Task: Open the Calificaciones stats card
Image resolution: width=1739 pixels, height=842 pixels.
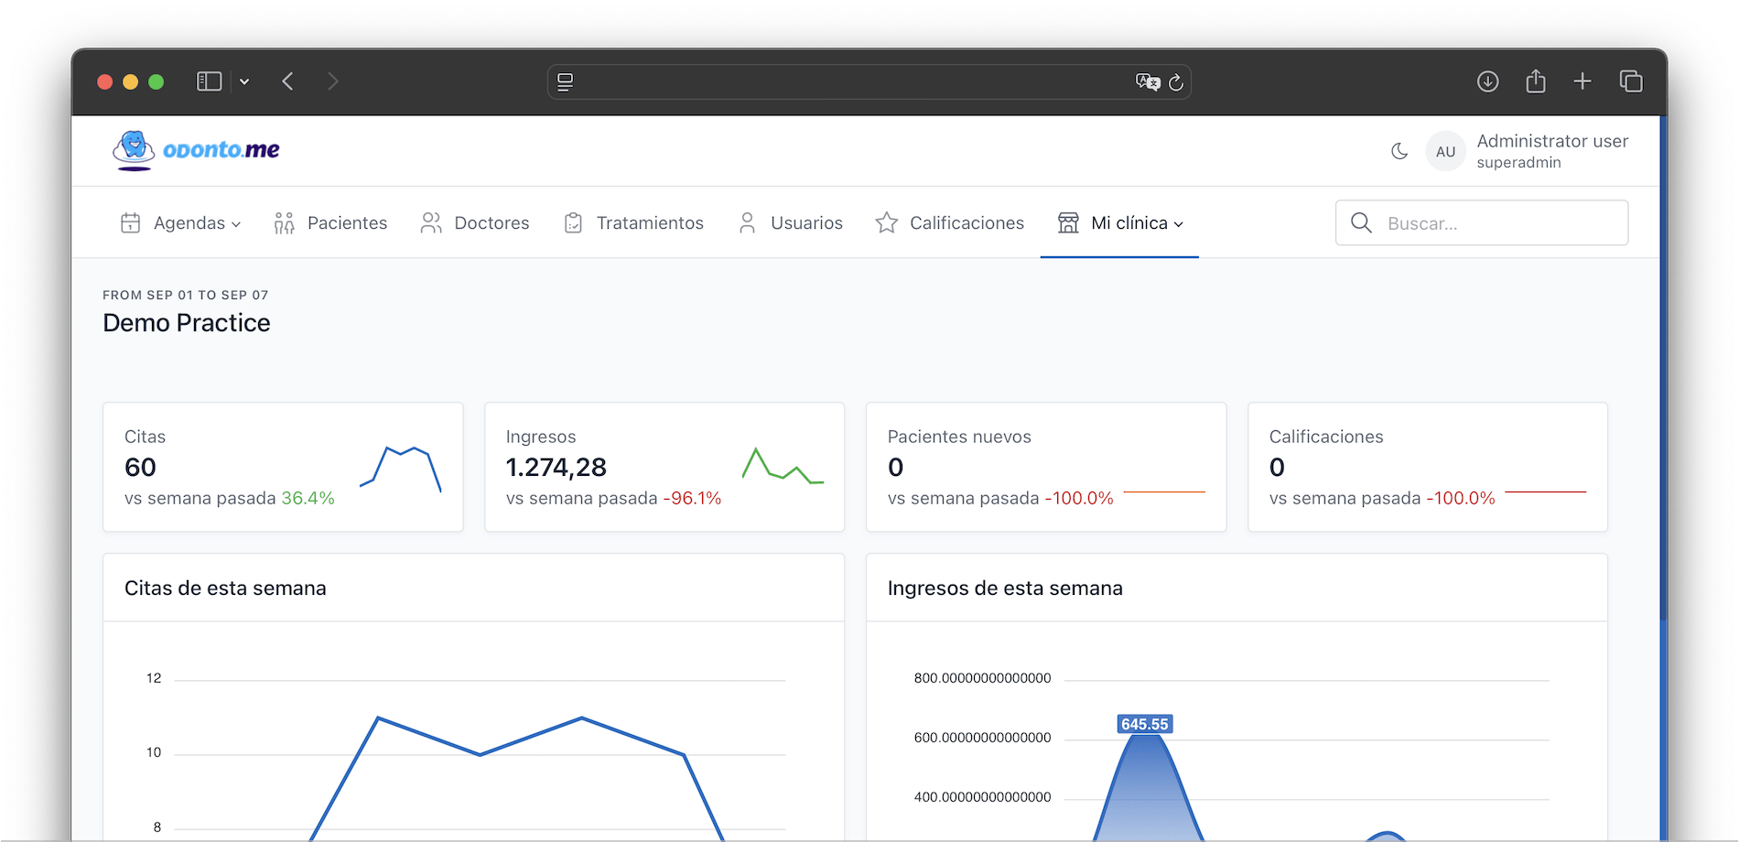Action: pos(1428,467)
